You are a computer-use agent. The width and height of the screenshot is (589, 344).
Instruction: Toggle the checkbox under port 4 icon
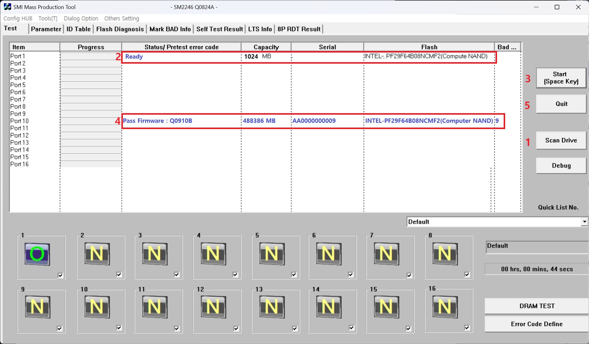pyautogui.click(x=235, y=274)
